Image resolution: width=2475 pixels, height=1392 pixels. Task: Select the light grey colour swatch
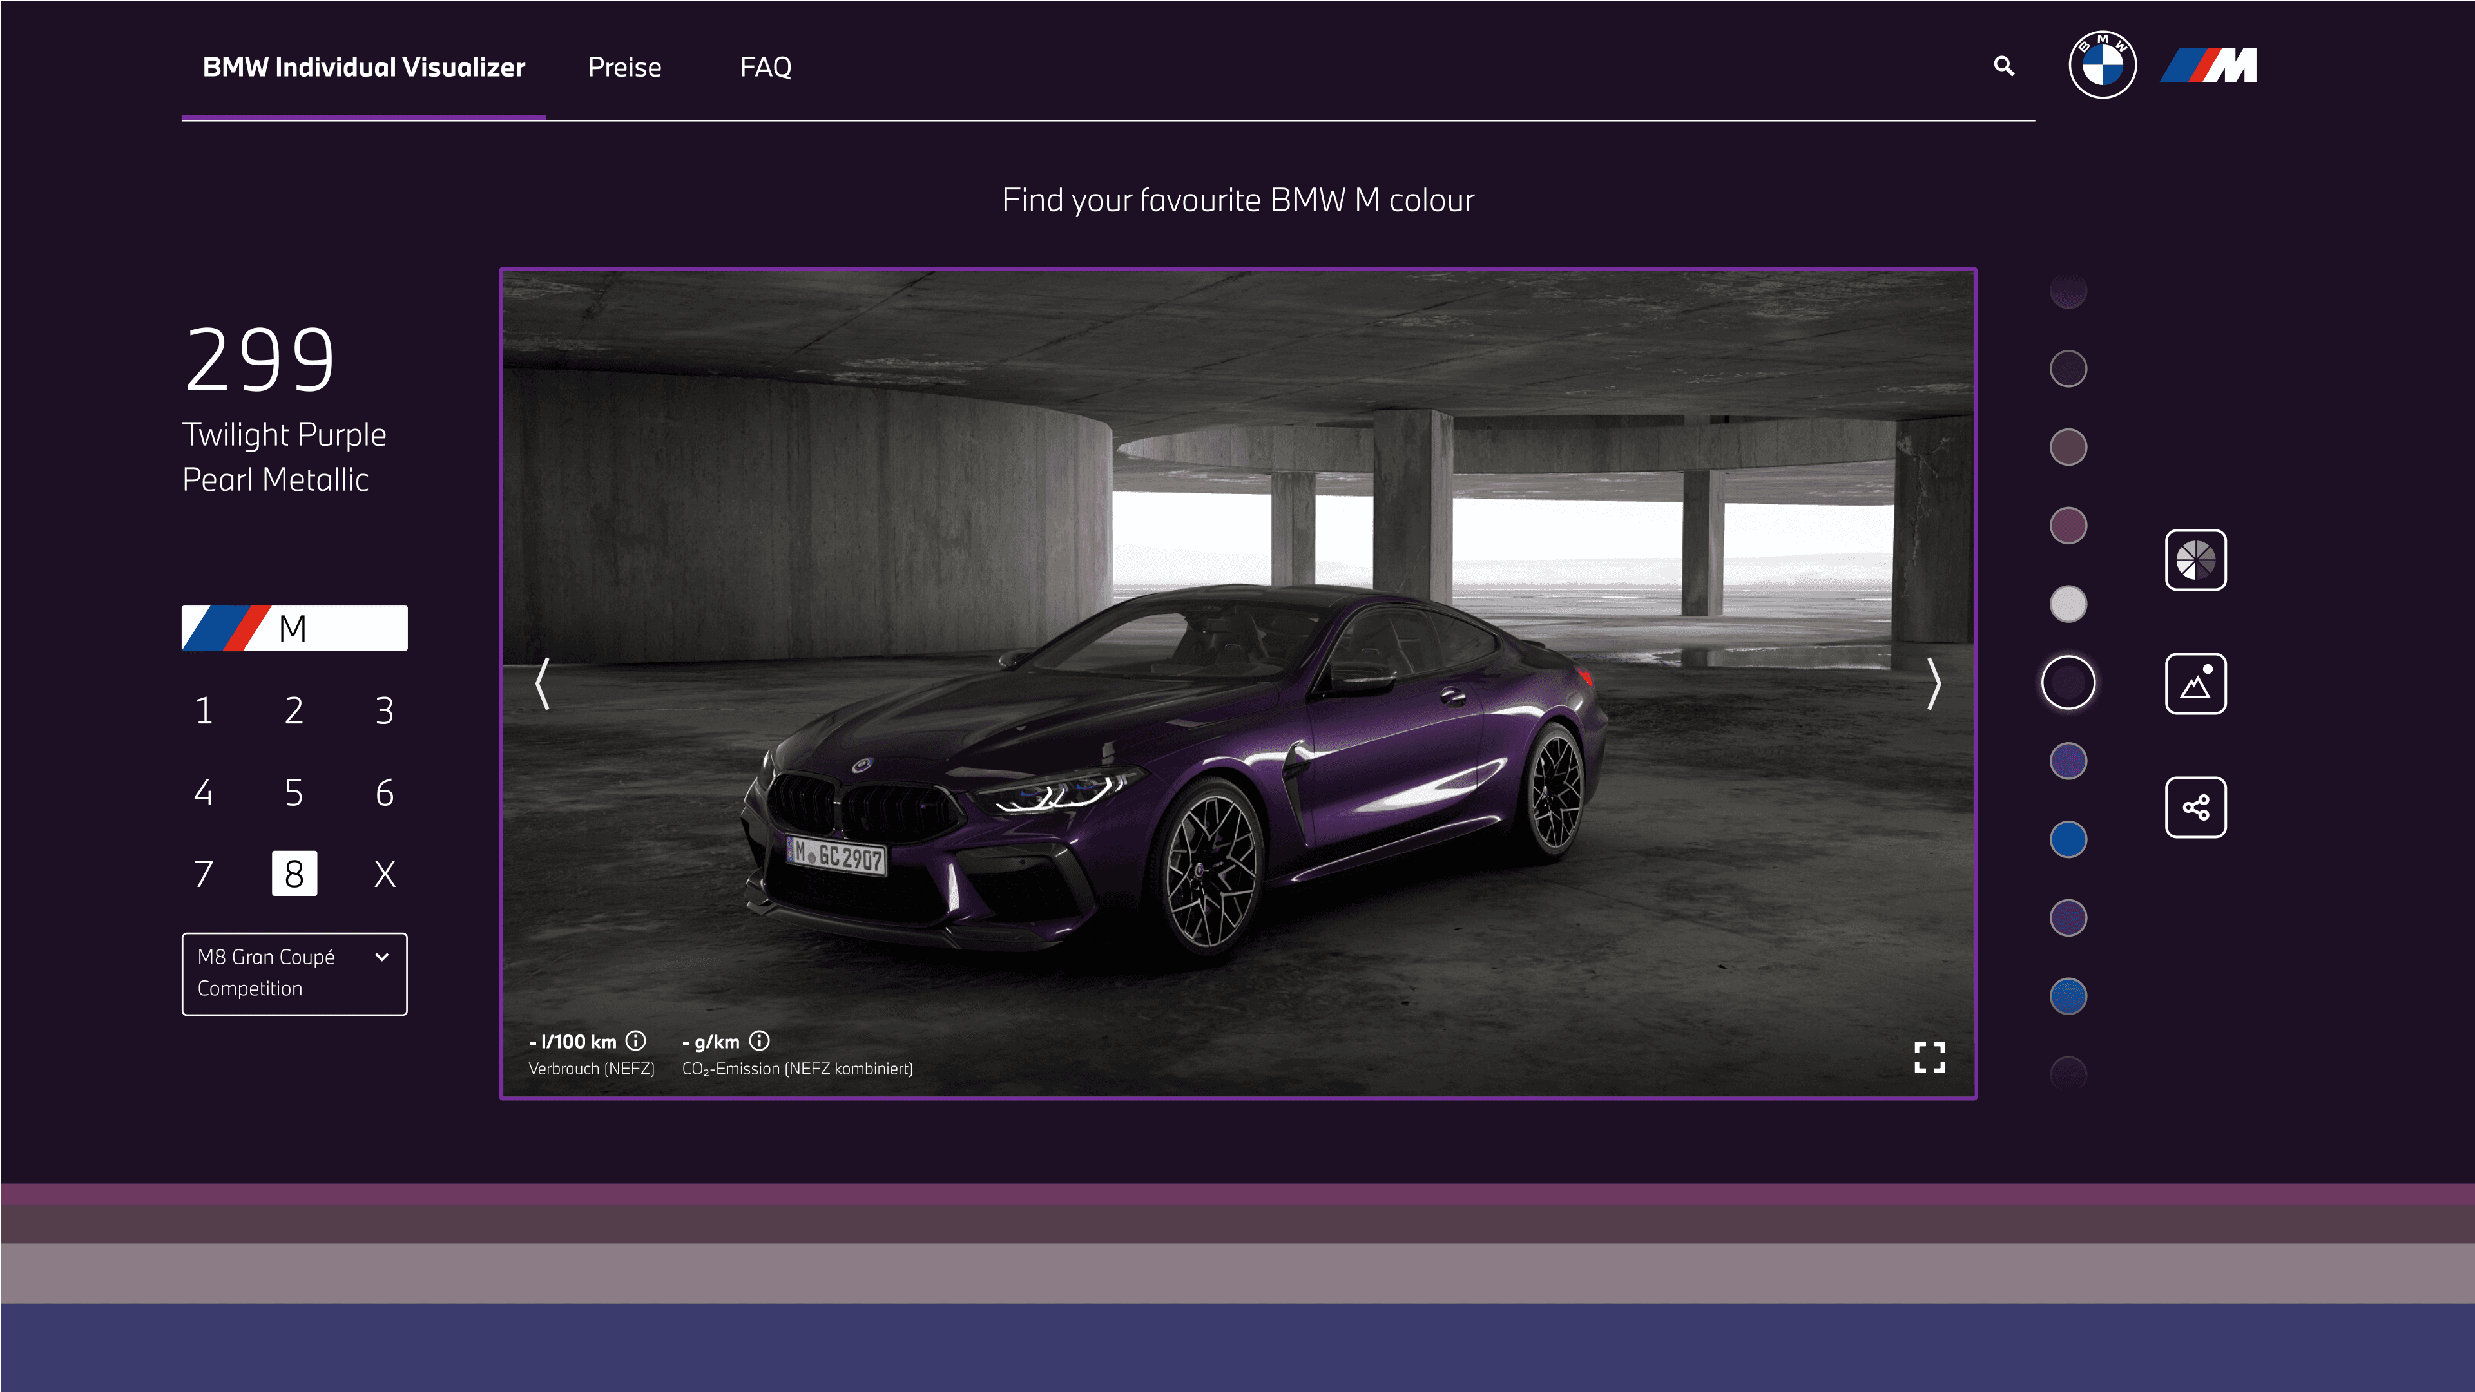point(2068,604)
